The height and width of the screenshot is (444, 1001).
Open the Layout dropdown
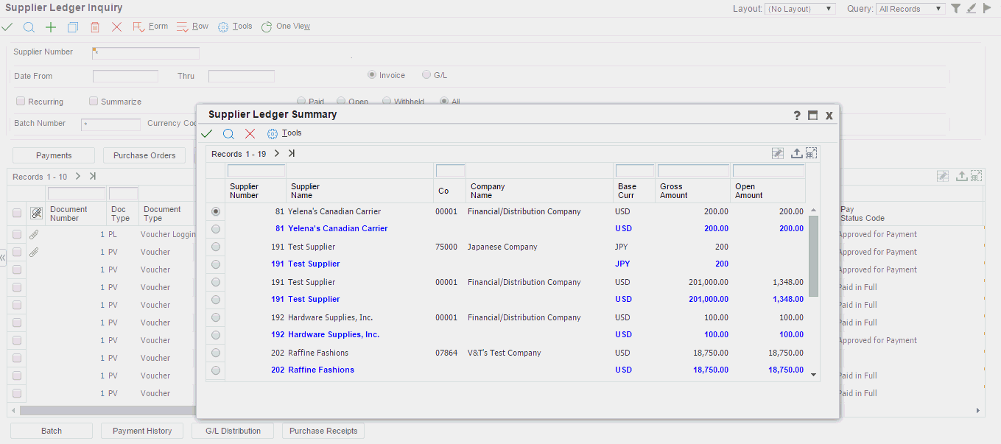point(800,9)
